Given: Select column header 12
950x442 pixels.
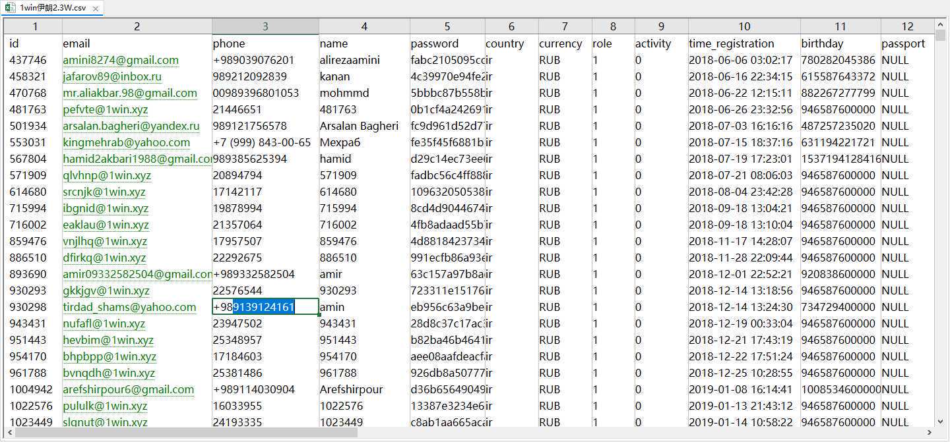Looking at the screenshot, I should (907, 26).
